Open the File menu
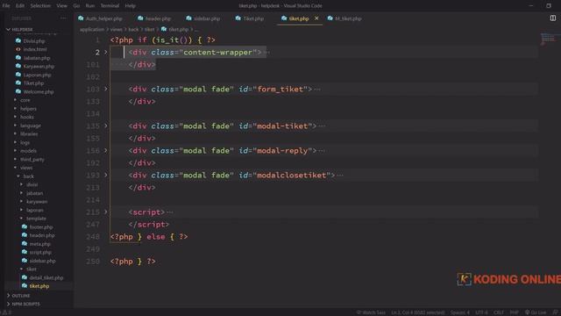The height and width of the screenshot is (316, 561). pos(6,6)
